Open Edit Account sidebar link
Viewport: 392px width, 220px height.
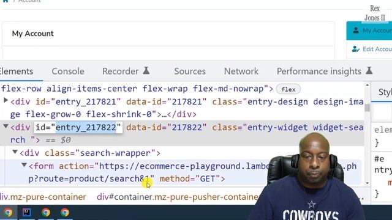coord(369,49)
